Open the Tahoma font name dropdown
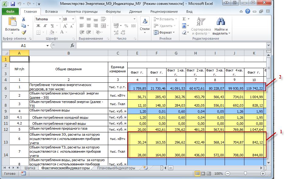The width and height of the screenshot is (286, 179). pos(60,19)
